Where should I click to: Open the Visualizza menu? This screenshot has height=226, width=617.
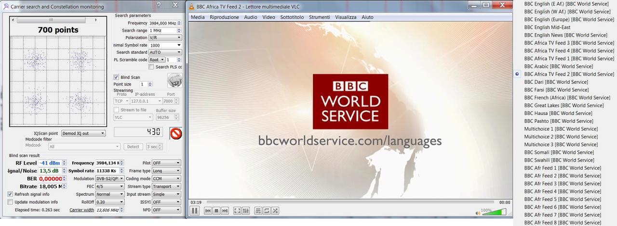click(x=346, y=17)
